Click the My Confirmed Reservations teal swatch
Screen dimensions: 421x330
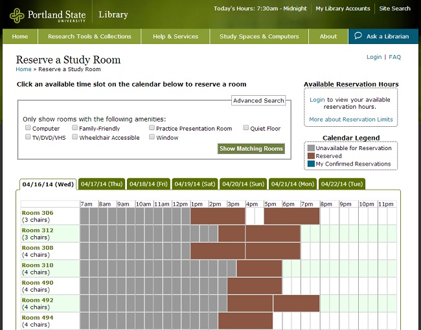311,164
